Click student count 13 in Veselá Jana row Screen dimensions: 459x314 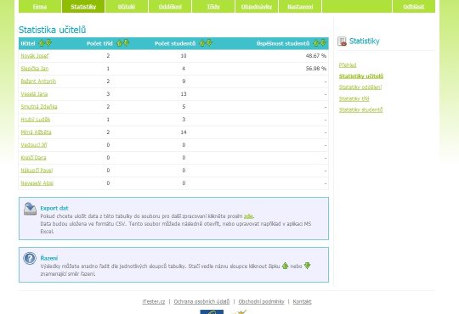point(184,94)
